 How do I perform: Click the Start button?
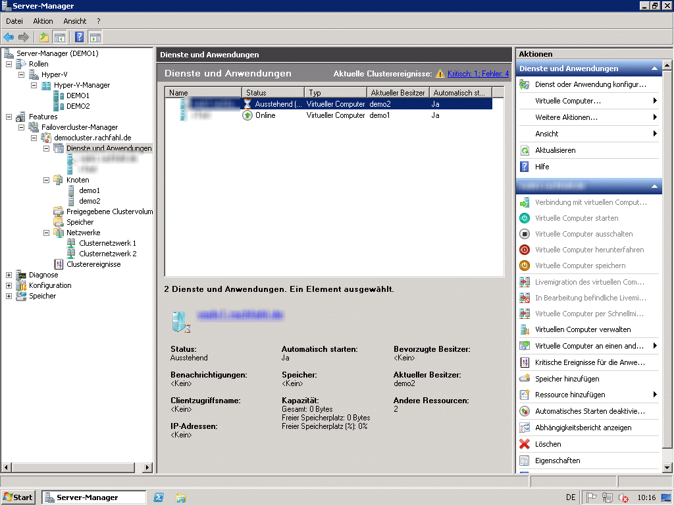(x=18, y=497)
